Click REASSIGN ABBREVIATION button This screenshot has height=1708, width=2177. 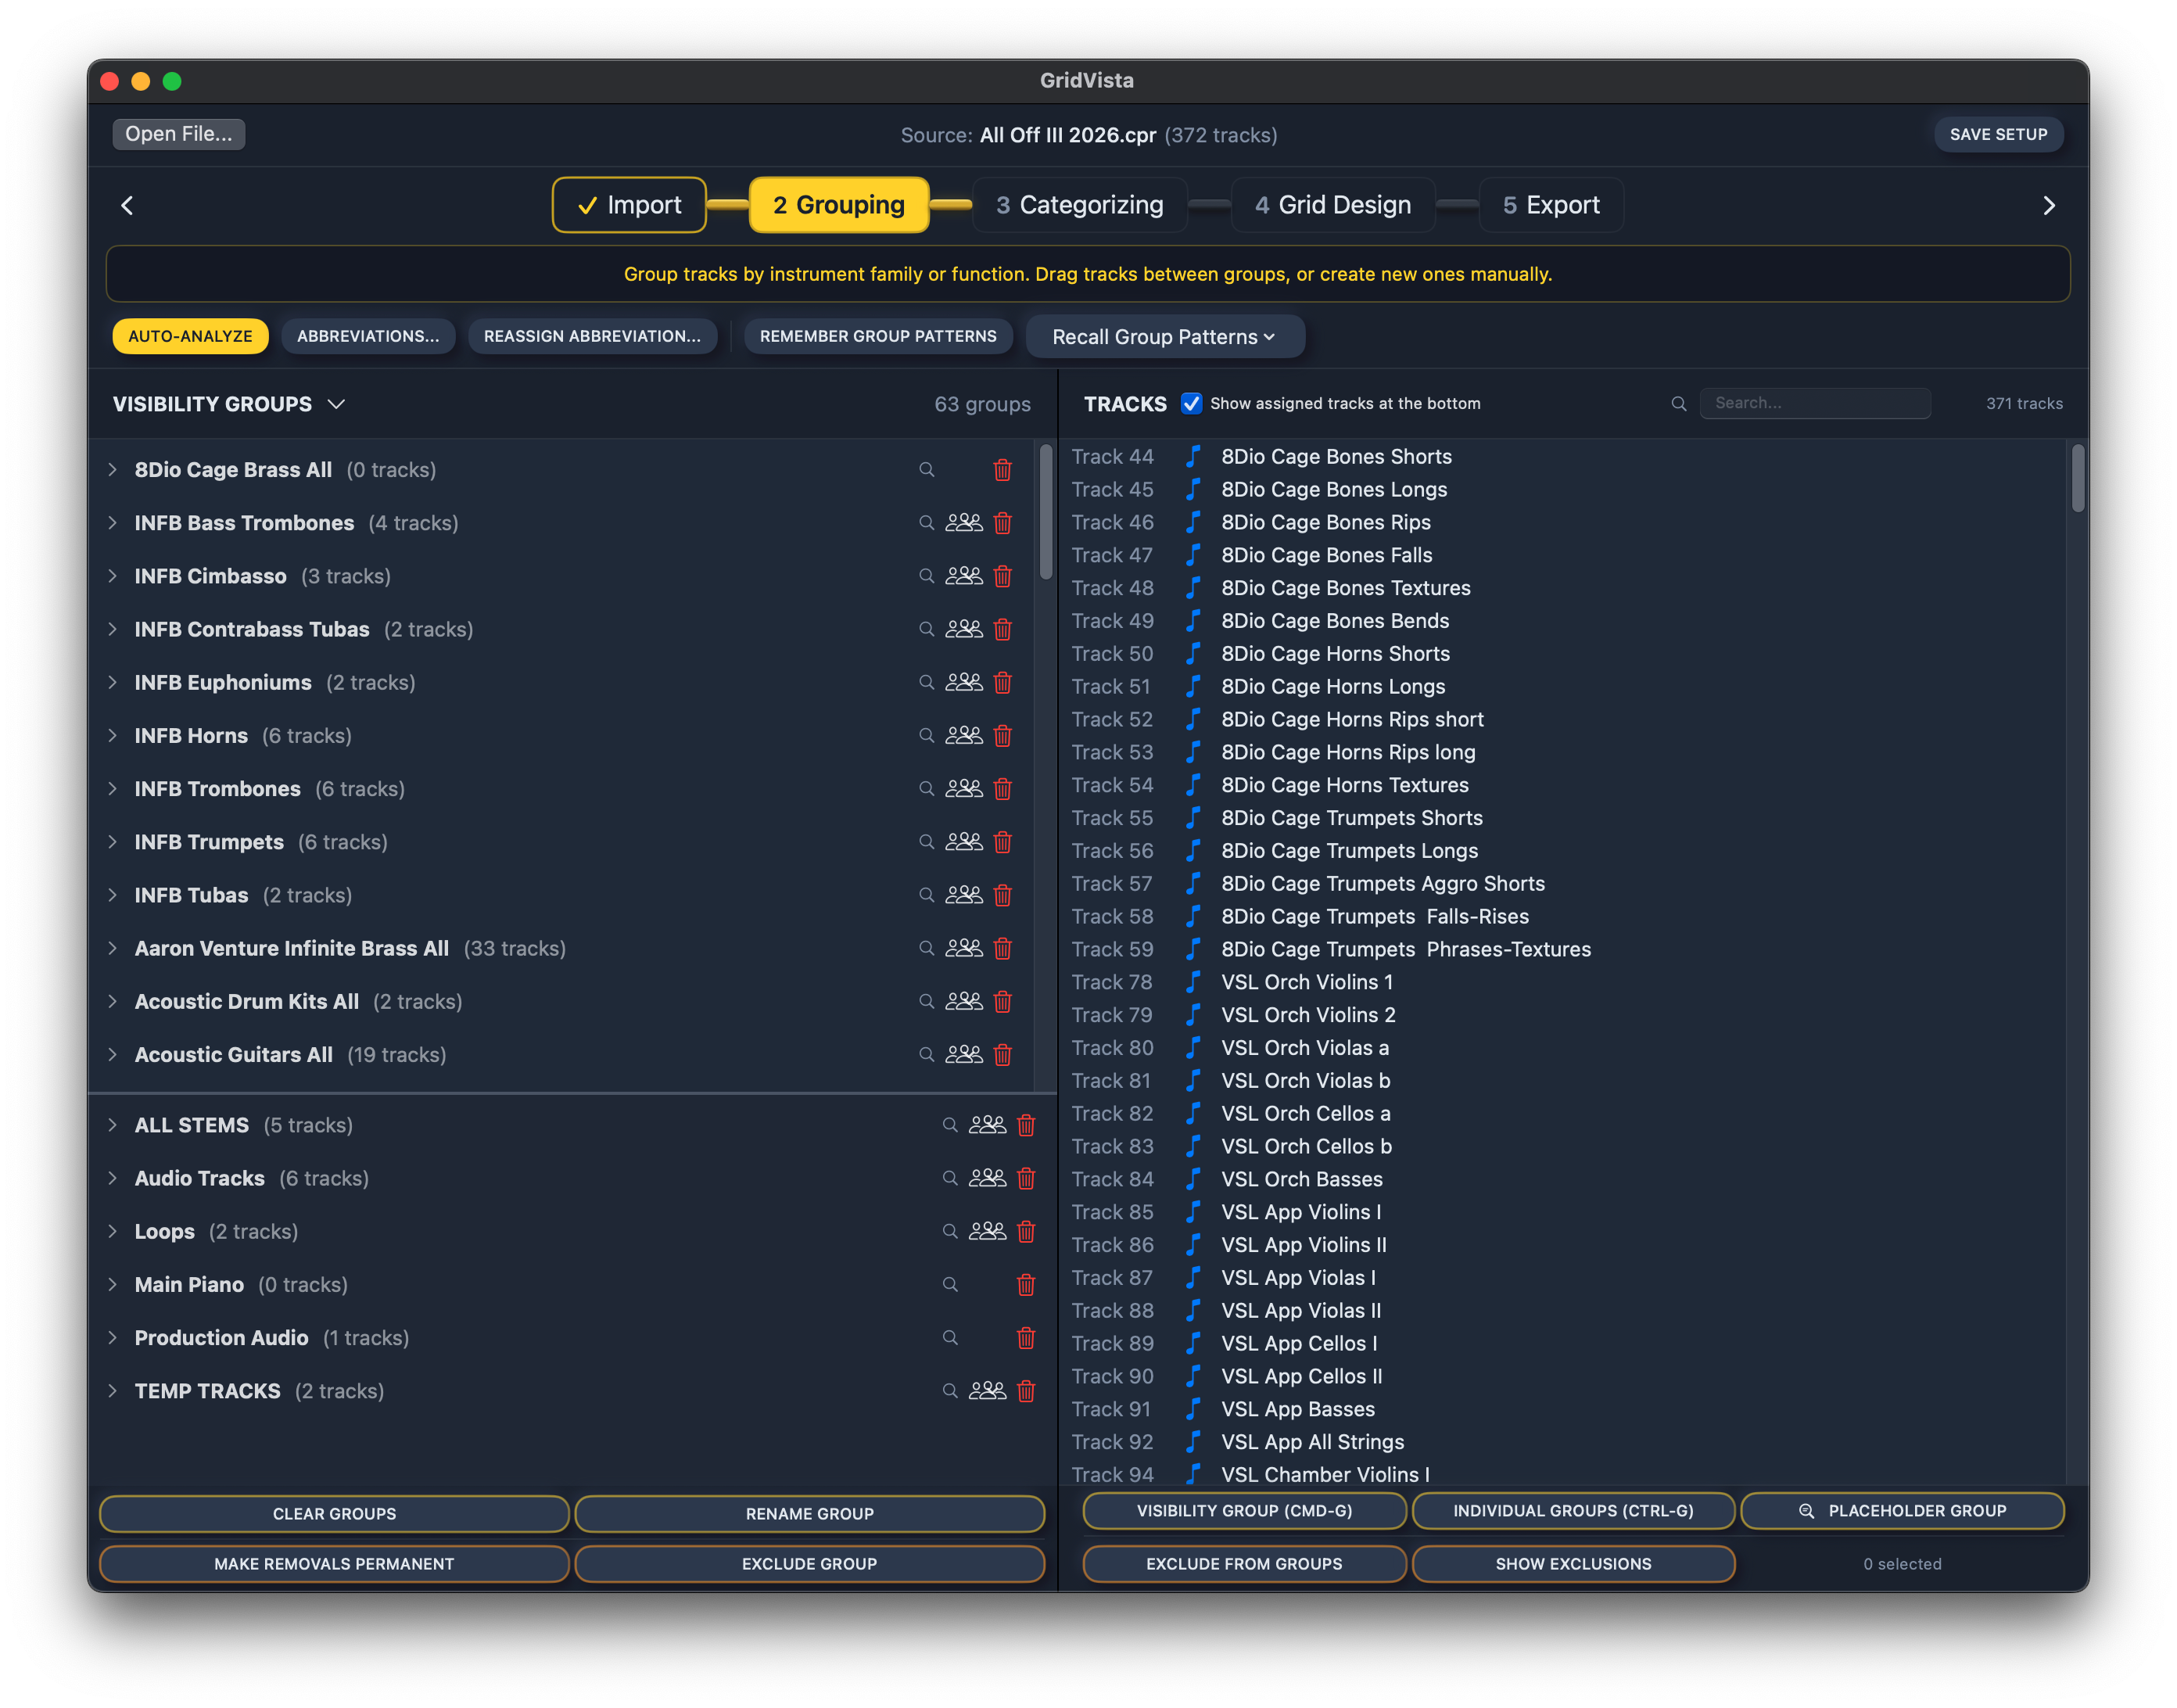(x=592, y=336)
